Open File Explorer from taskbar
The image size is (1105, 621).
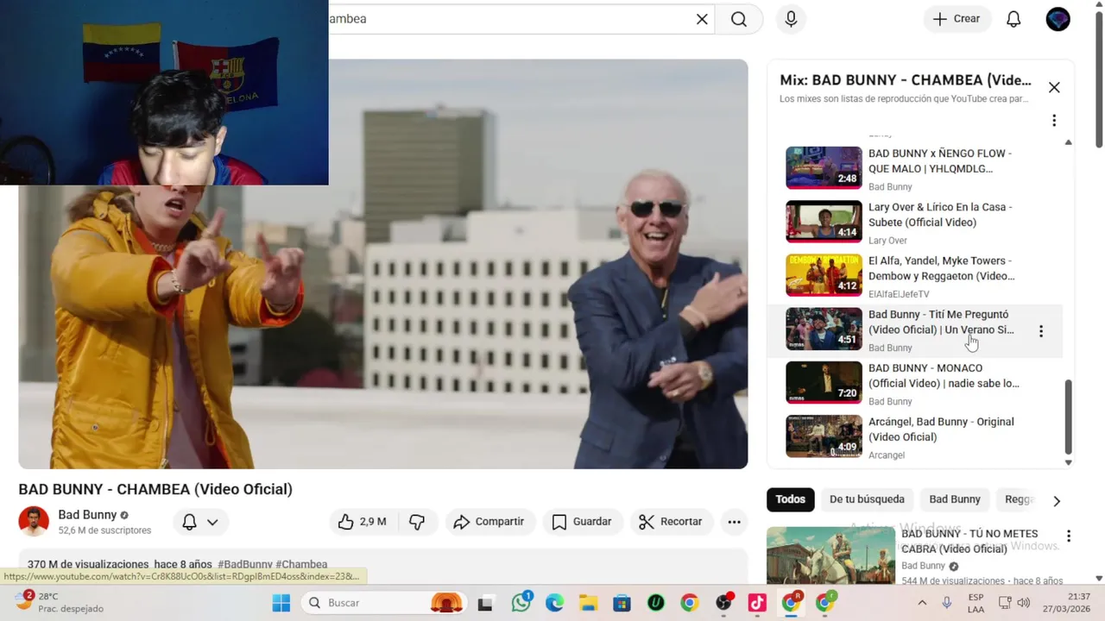pyautogui.click(x=588, y=603)
